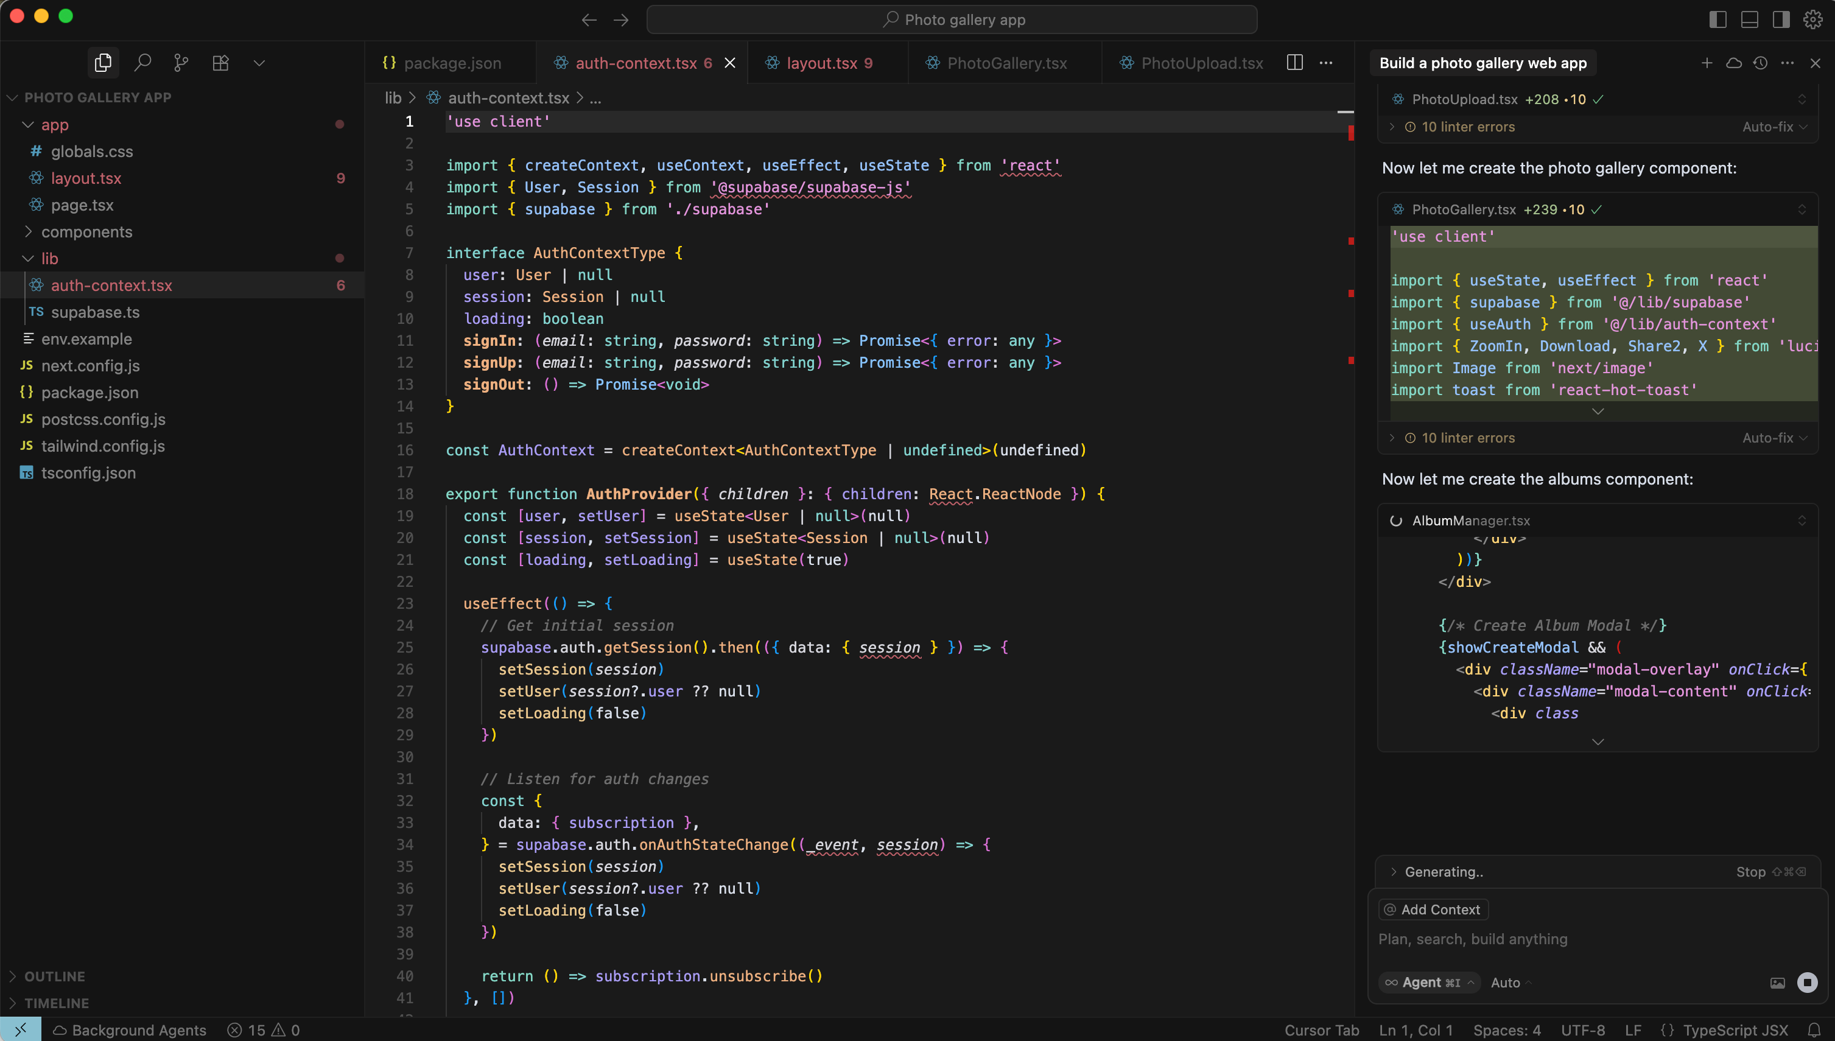The image size is (1835, 1041).
Task: Open the Extensions view icon
Action: 221,63
